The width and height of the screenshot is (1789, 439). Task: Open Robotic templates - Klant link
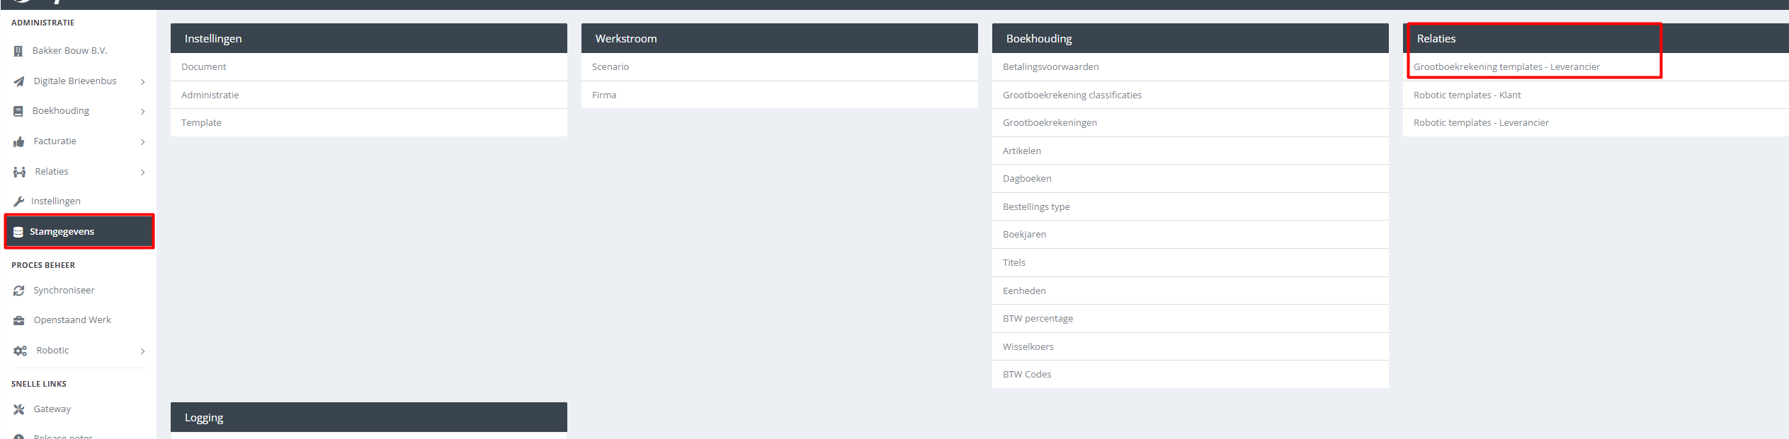point(1467,95)
